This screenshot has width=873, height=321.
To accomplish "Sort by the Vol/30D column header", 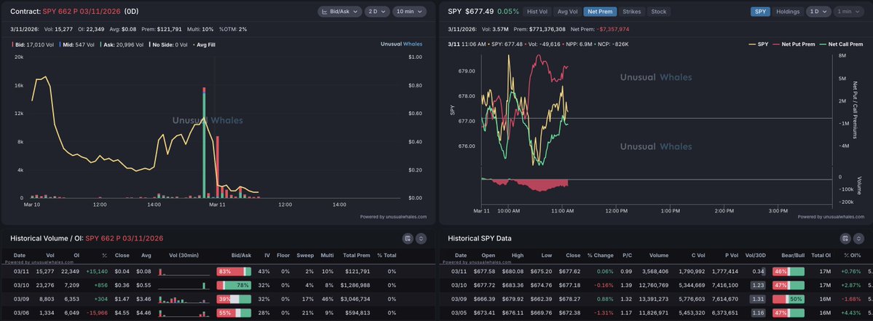I will click(756, 255).
